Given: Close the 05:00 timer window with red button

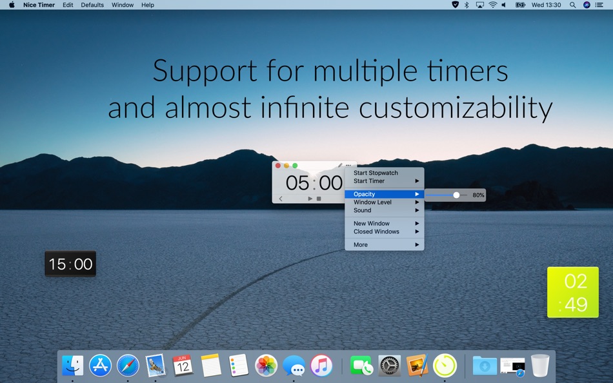Looking at the screenshot, I should (x=278, y=166).
